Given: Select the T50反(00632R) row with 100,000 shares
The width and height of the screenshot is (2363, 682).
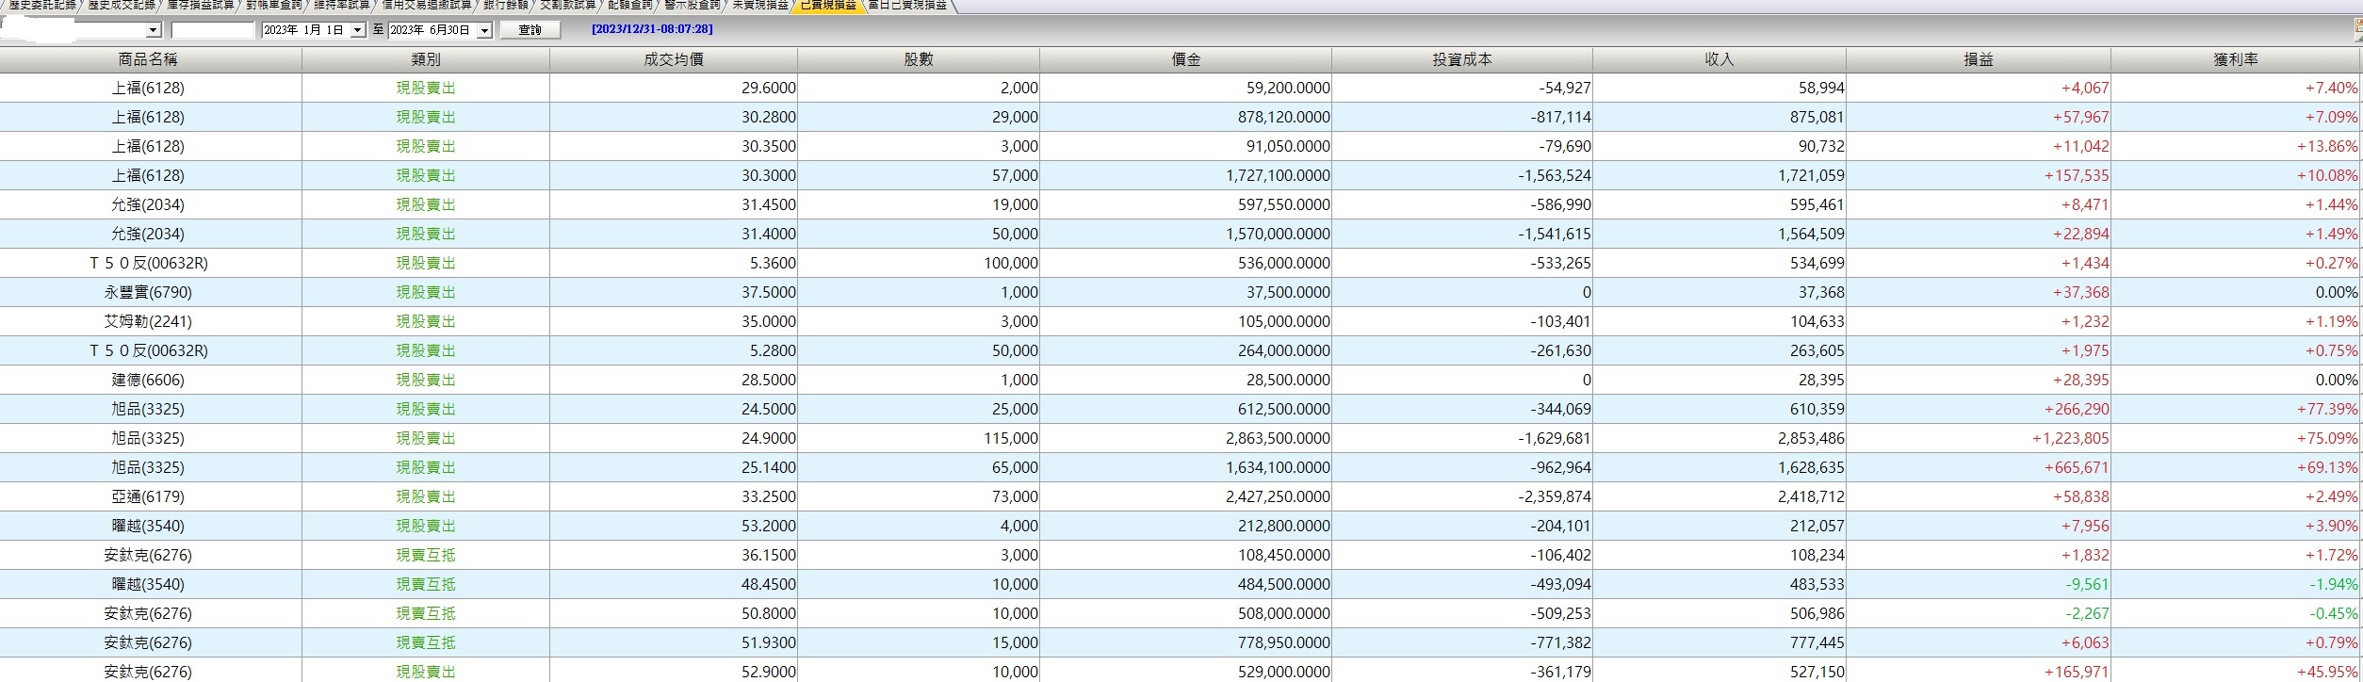Looking at the screenshot, I should pos(1180,263).
